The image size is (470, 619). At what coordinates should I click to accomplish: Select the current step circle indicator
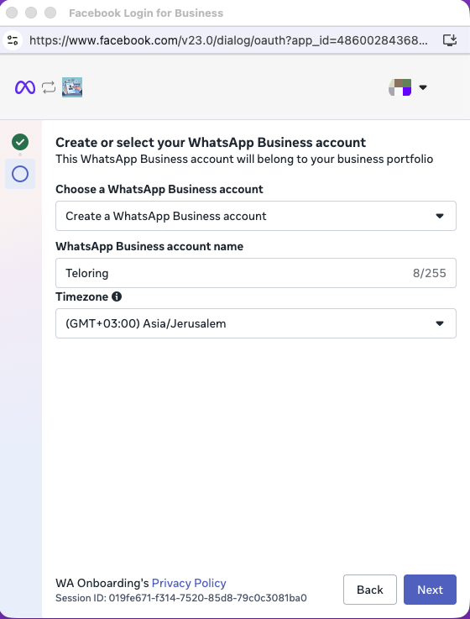pos(20,174)
